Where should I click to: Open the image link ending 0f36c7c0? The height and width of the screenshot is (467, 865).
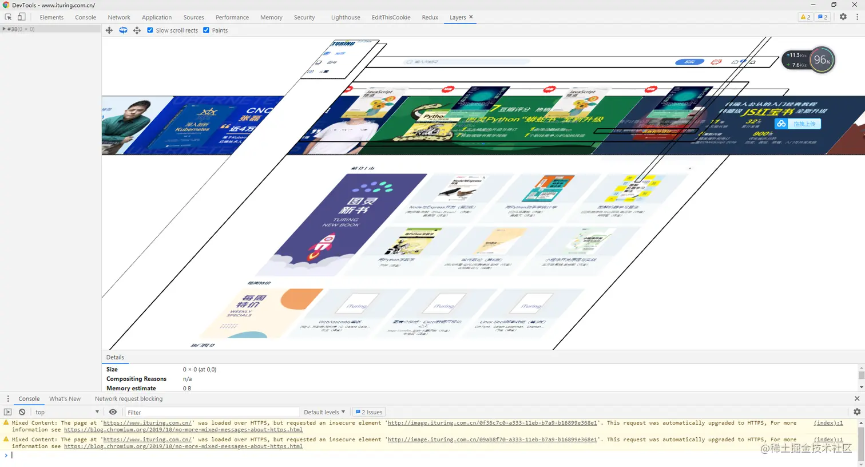[x=492, y=423]
